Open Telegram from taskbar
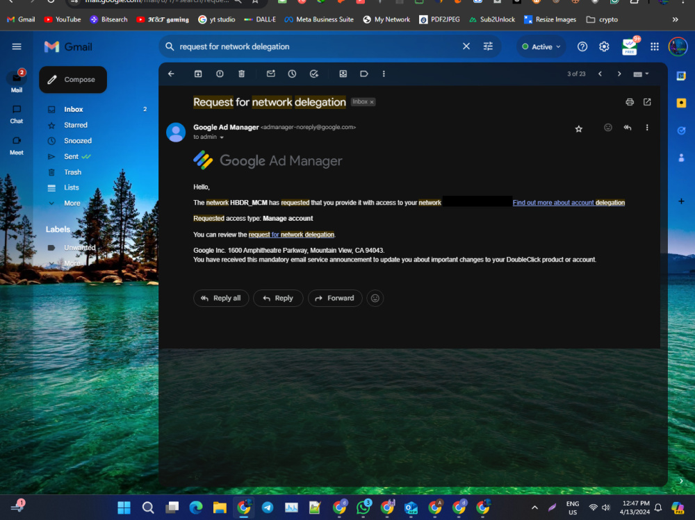This screenshot has width=695, height=520. coord(268,508)
